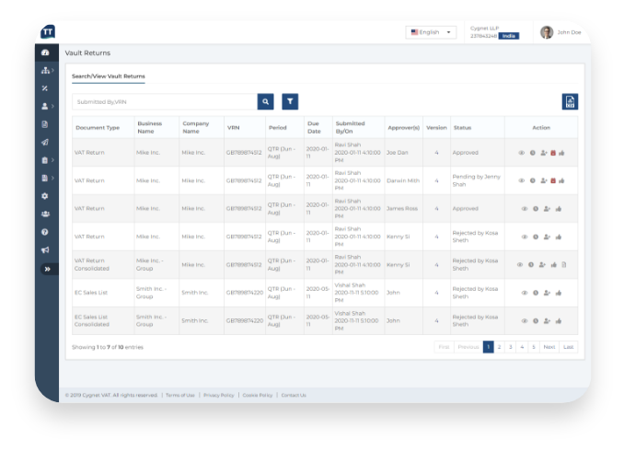Viewport: 624px width, 451px height.
Task: Open the English language dropdown
Action: (431, 32)
